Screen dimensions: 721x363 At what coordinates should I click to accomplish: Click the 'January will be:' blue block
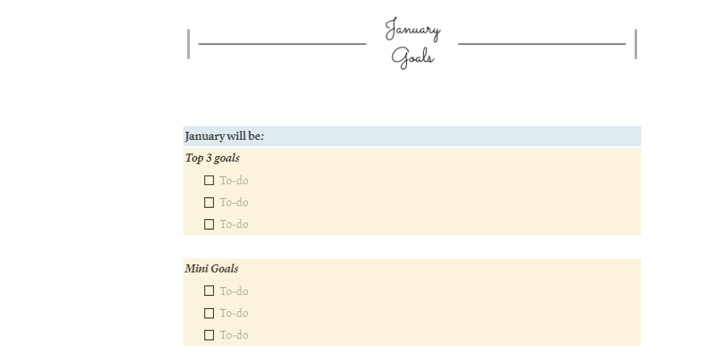[x=412, y=136]
